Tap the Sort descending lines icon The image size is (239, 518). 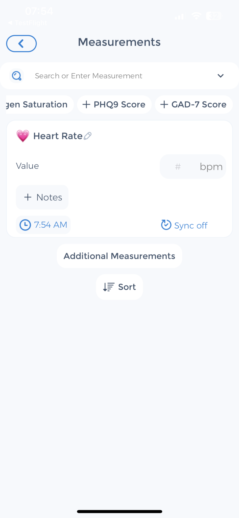pos(109,287)
